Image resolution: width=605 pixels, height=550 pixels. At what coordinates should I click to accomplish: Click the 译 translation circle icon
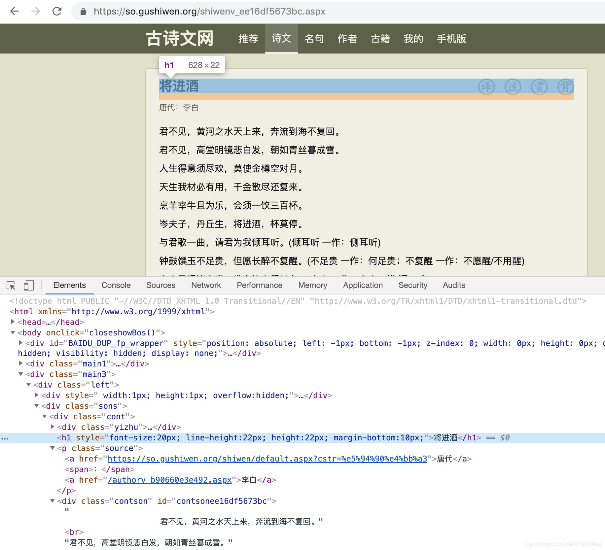[x=486, y=87]
